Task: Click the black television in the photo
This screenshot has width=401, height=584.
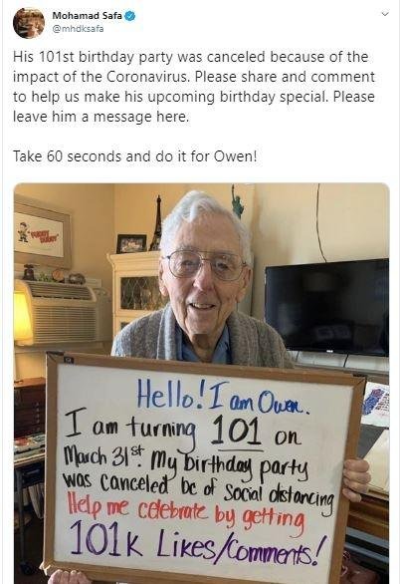Action: point(327,307)
